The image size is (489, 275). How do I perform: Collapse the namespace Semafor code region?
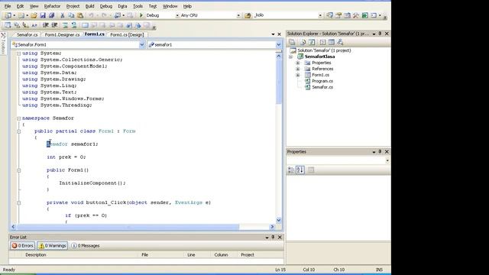[18, 118]
